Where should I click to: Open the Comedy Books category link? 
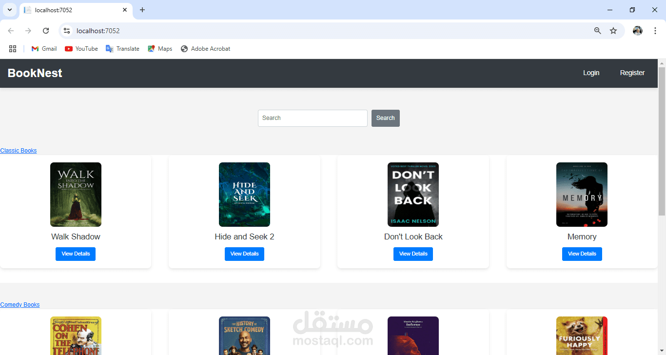click(20, 305)
